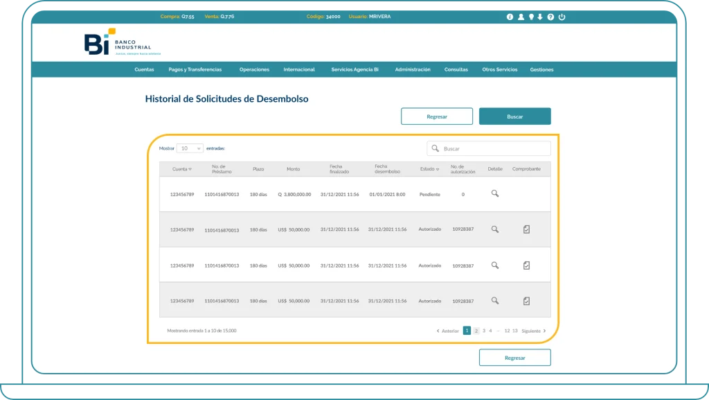Open the Pagos y Transferencias menu

tap(195, 69)
